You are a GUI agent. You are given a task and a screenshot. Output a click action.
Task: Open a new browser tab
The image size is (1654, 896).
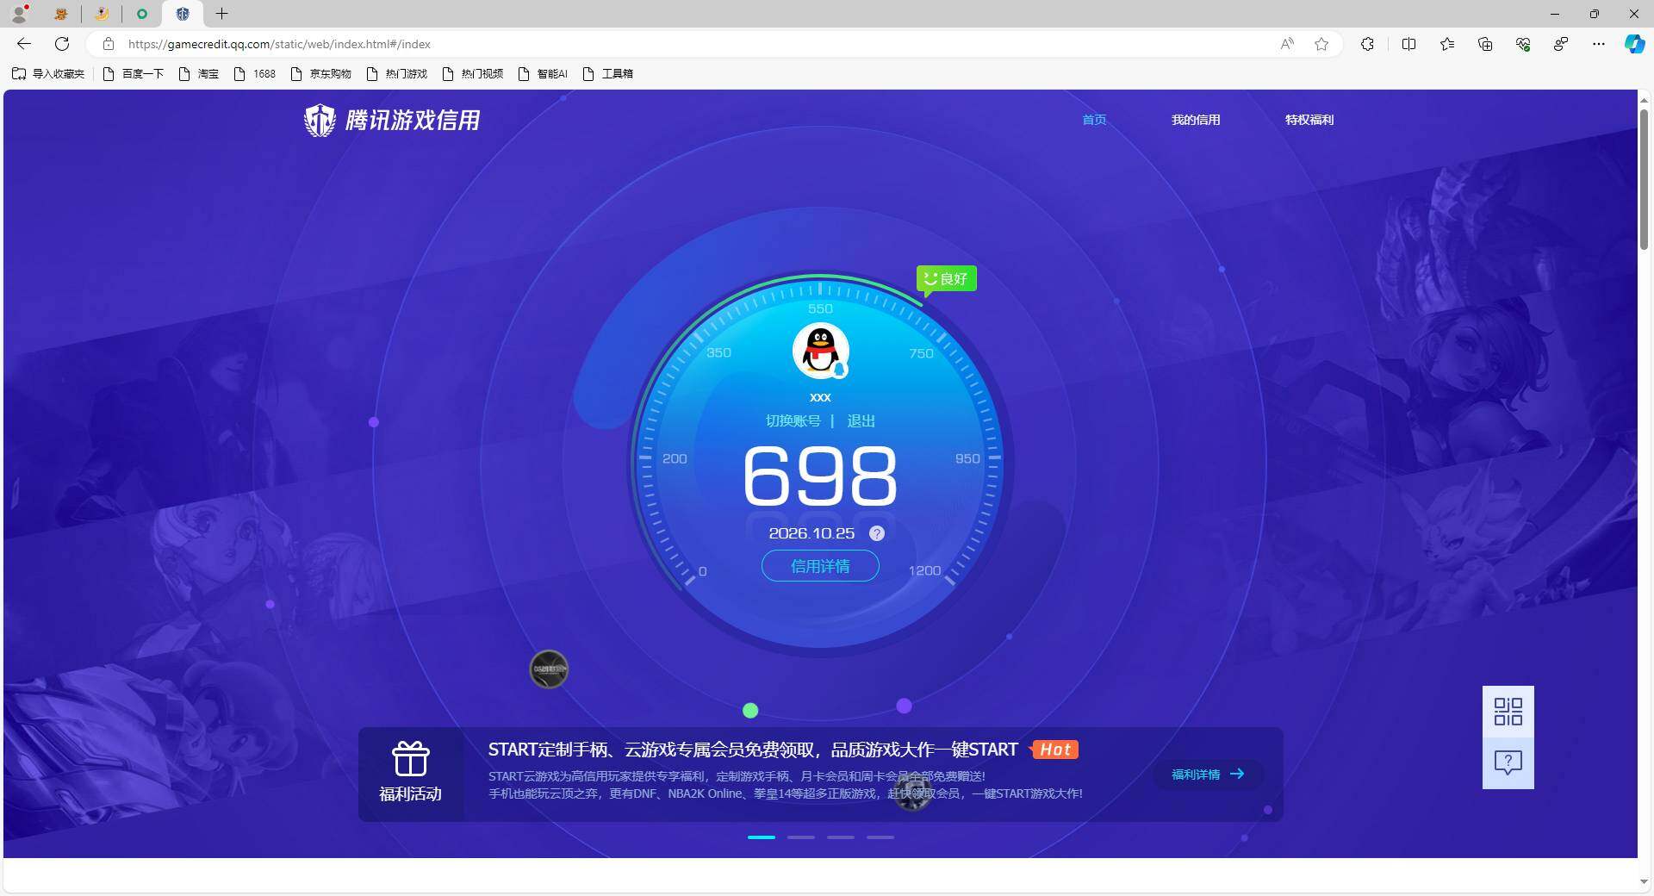tap(221, 14)
